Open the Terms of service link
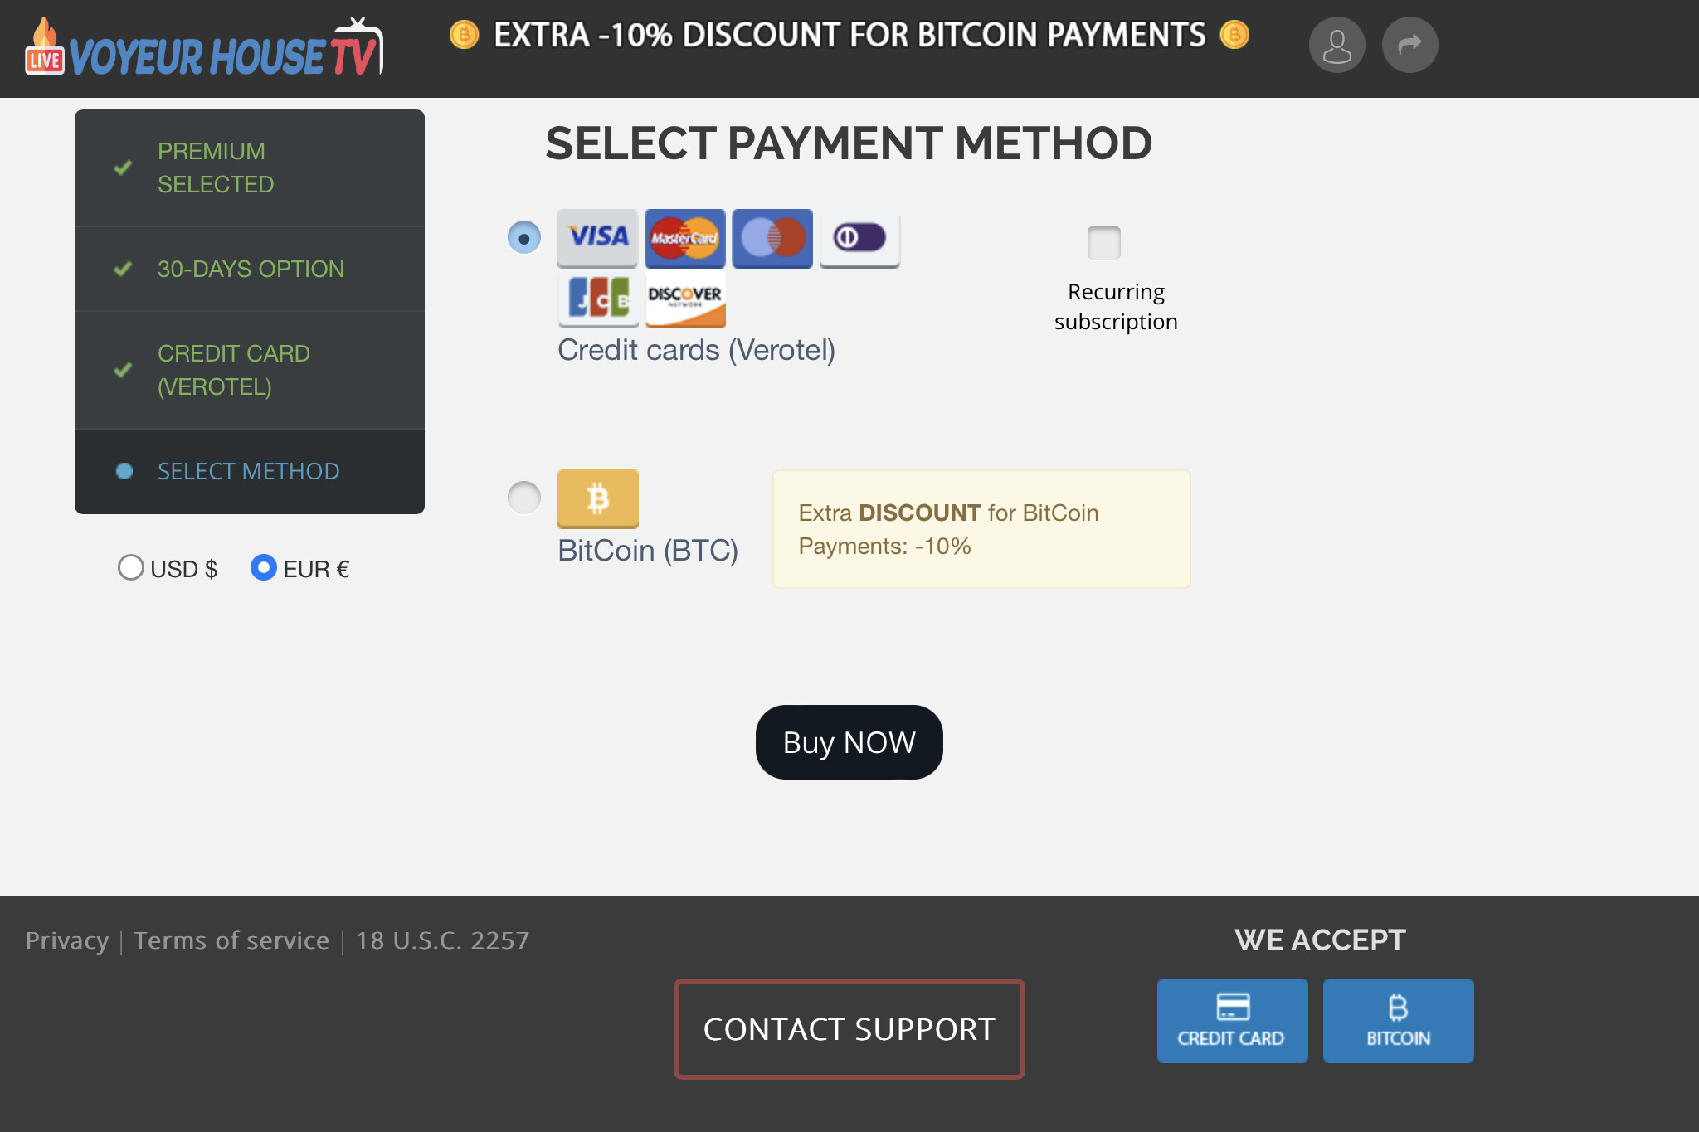The image size is (1699, 1132). 231,940
